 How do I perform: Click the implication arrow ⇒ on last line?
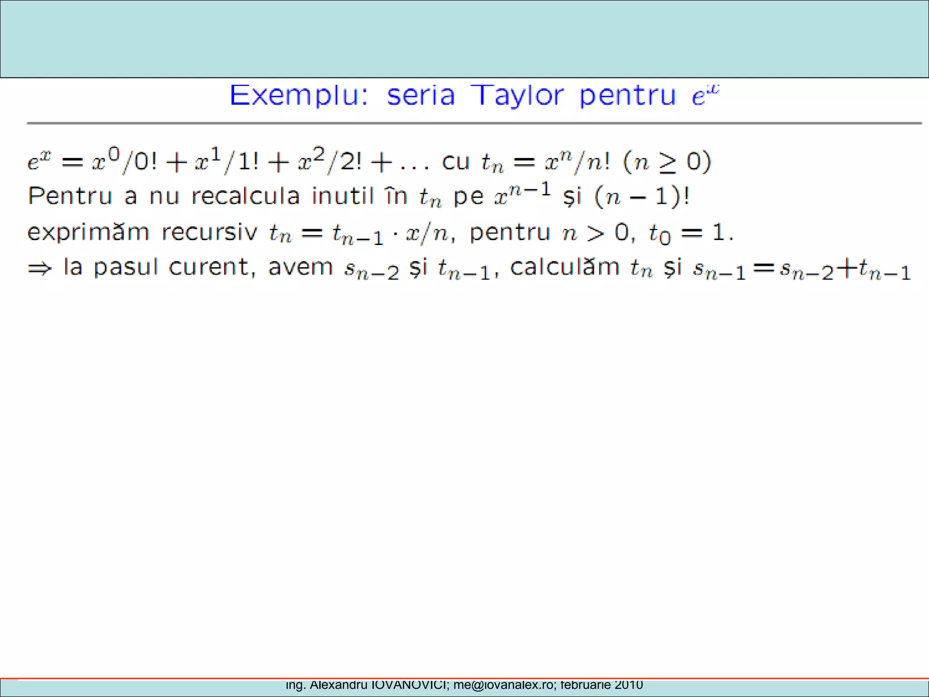click(39, 269)
